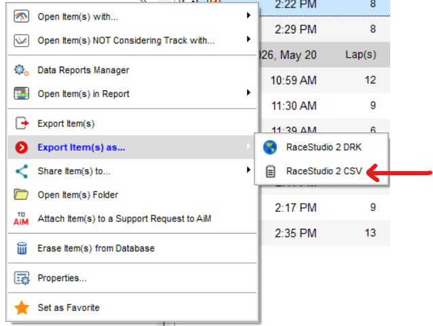
Task: Select the 11:30 AM session row
Action: coord(324,105)
